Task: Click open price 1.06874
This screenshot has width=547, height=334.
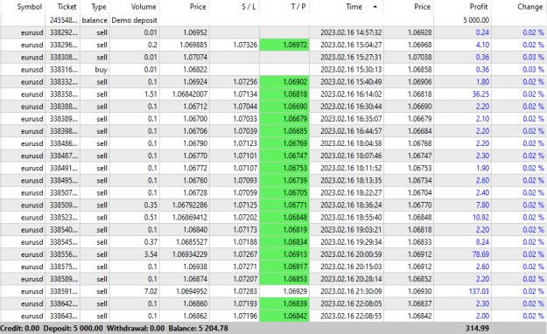Action: click(195, 279)
